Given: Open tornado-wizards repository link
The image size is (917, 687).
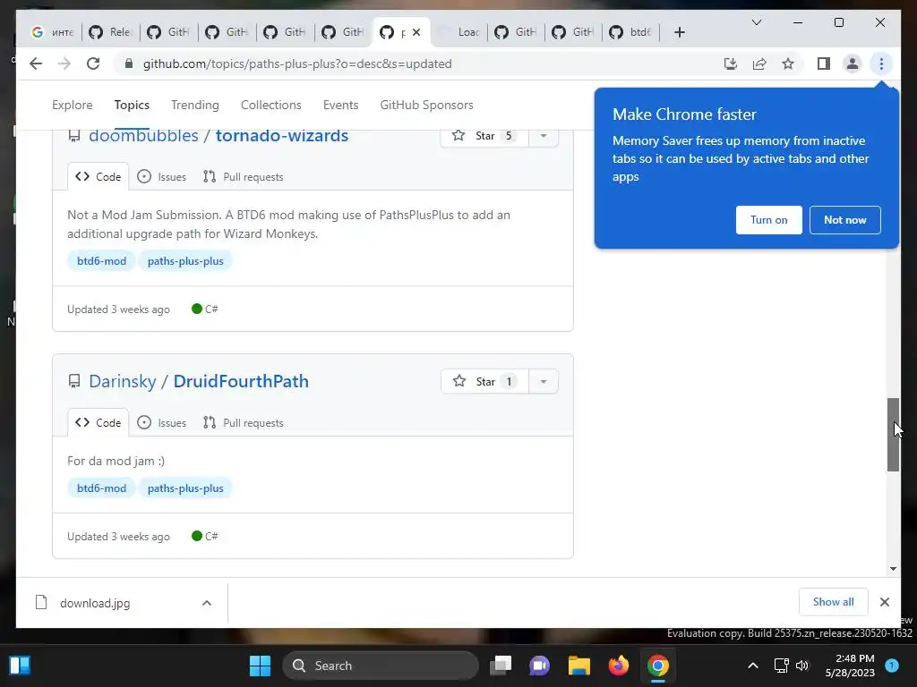Looking at the screenshot, I should pos(282,136).
